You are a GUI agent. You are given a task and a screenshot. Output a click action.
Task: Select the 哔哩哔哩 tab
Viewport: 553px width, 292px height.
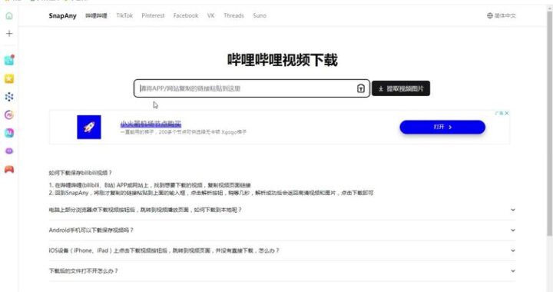pyautogui.click(x=96, y=15)
